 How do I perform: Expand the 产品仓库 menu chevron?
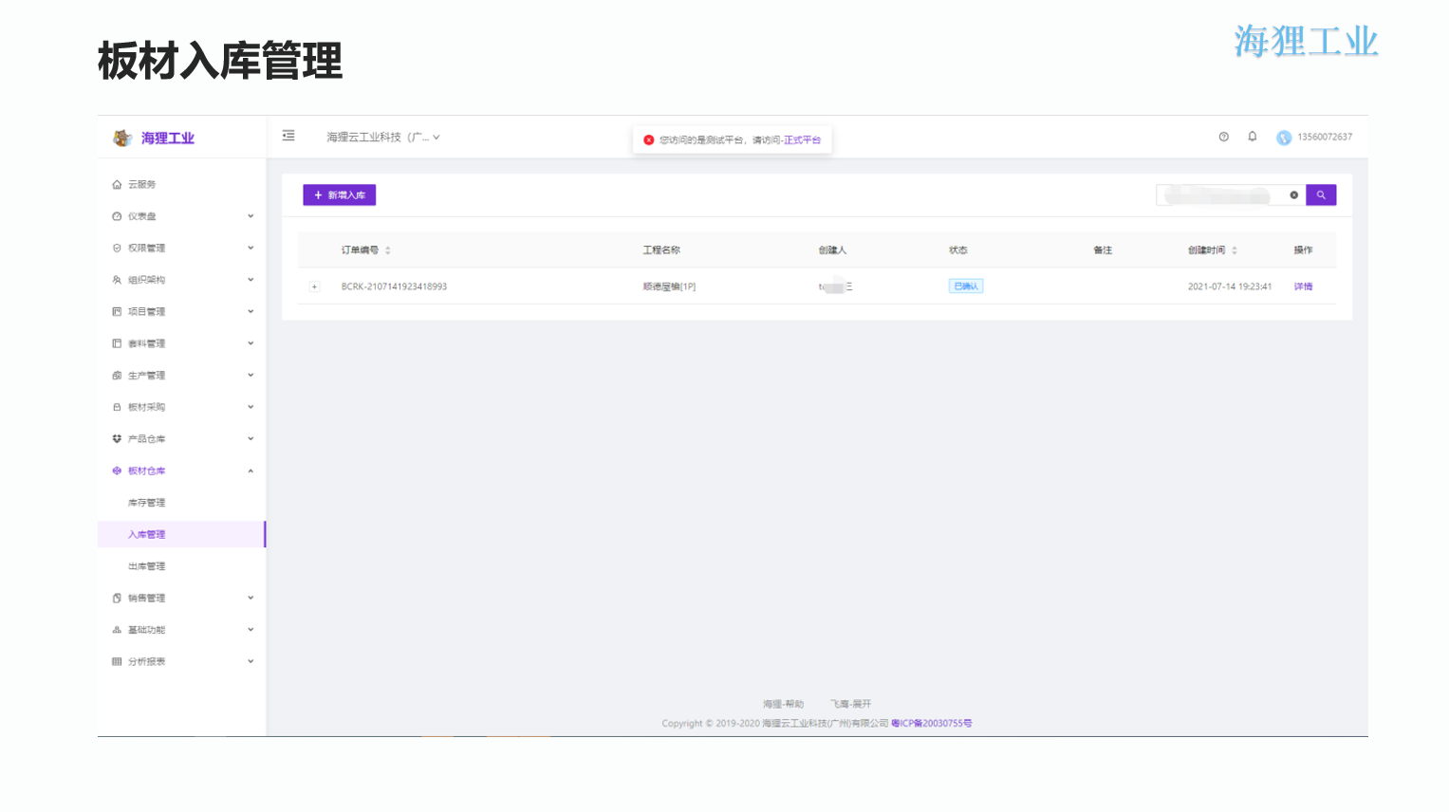click(251, 439)
